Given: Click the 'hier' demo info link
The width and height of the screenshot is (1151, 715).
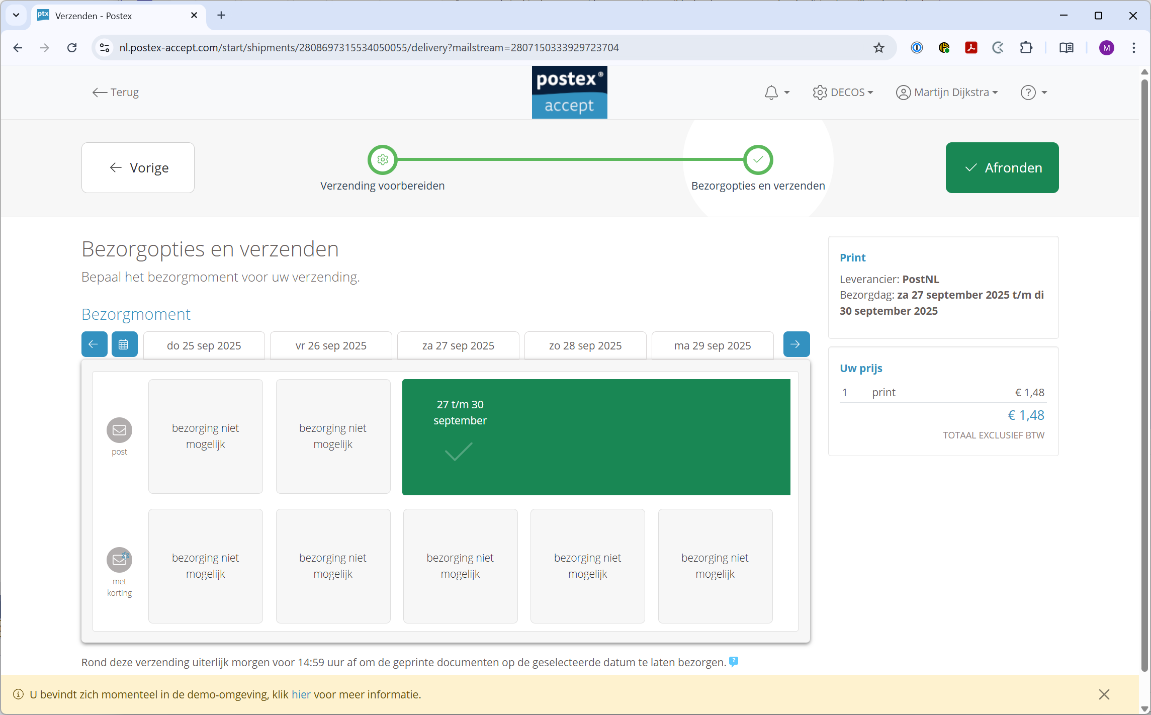Looking at the screenshot, I should [301, 694].
